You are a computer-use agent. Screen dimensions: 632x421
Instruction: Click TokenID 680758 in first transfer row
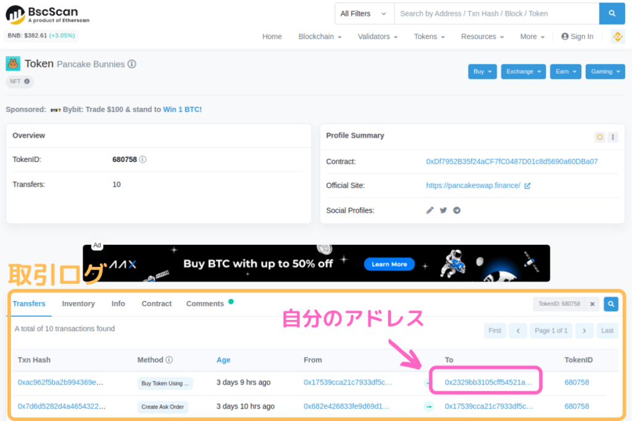tap(576, 382)
